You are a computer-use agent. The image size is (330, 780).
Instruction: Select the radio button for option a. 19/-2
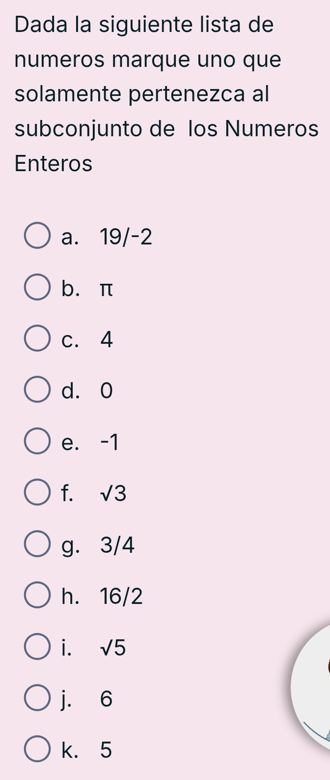pyautogui.click(x=37, y=237)
